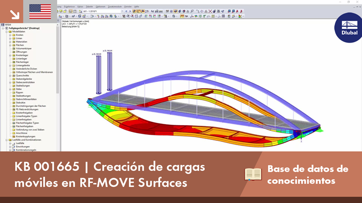
Task: Expand the Knotenlager tree node
Action: [x=10, y=55]
